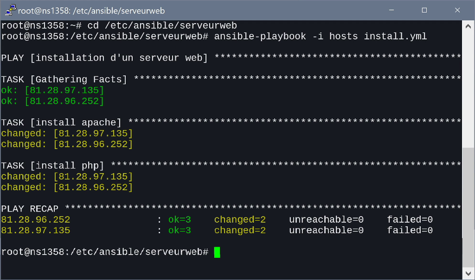This screenshot has height=280, width=475.
Task: Click the title bar text root@ns1358
Action: (91, 11)
